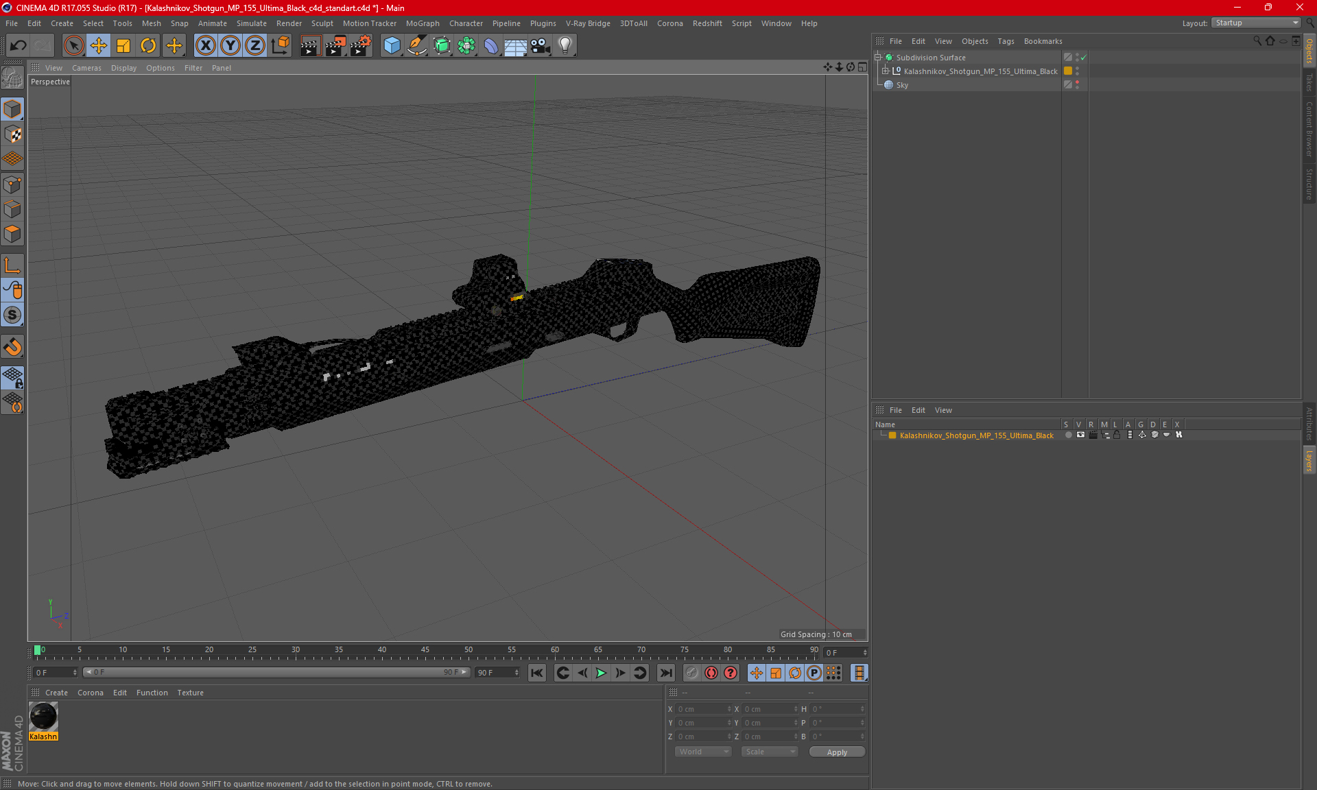Toggle layer Solo dot in Layers manager

coord(1068,435)
